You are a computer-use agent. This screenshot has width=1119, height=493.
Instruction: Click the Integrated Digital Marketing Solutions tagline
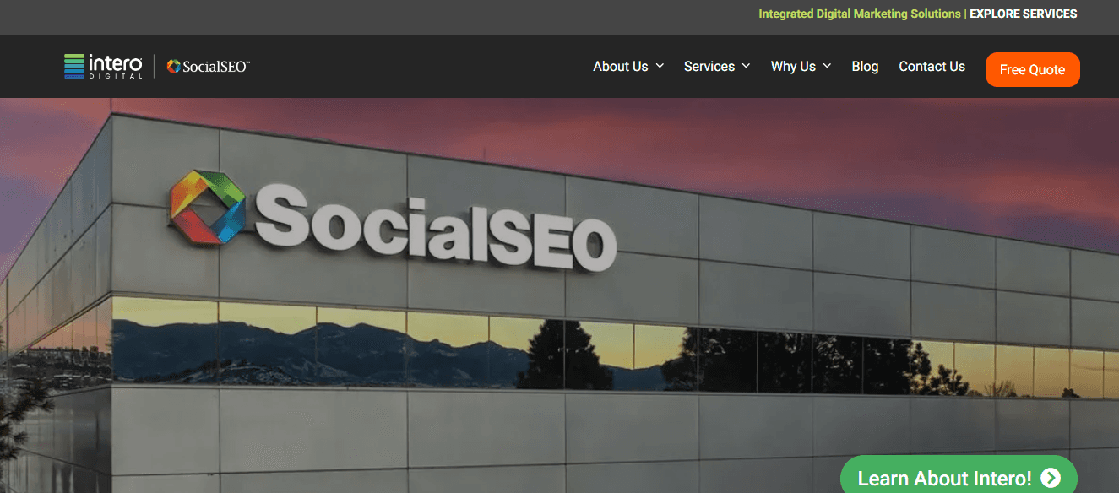(x=859, y=14)
